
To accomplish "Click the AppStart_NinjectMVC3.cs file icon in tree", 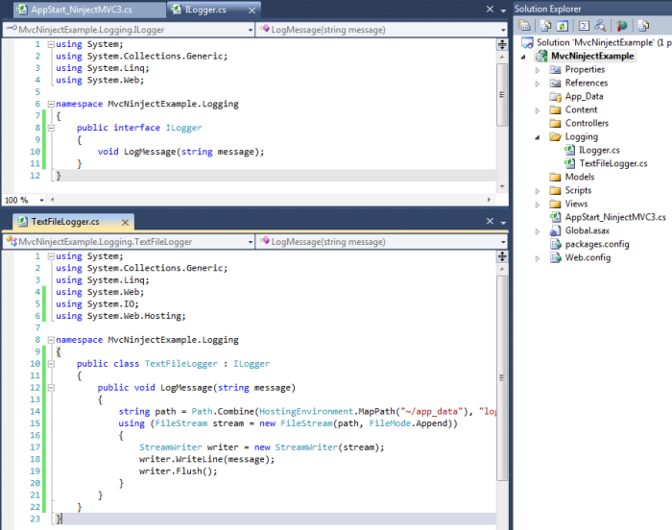I will click(556, 217).
